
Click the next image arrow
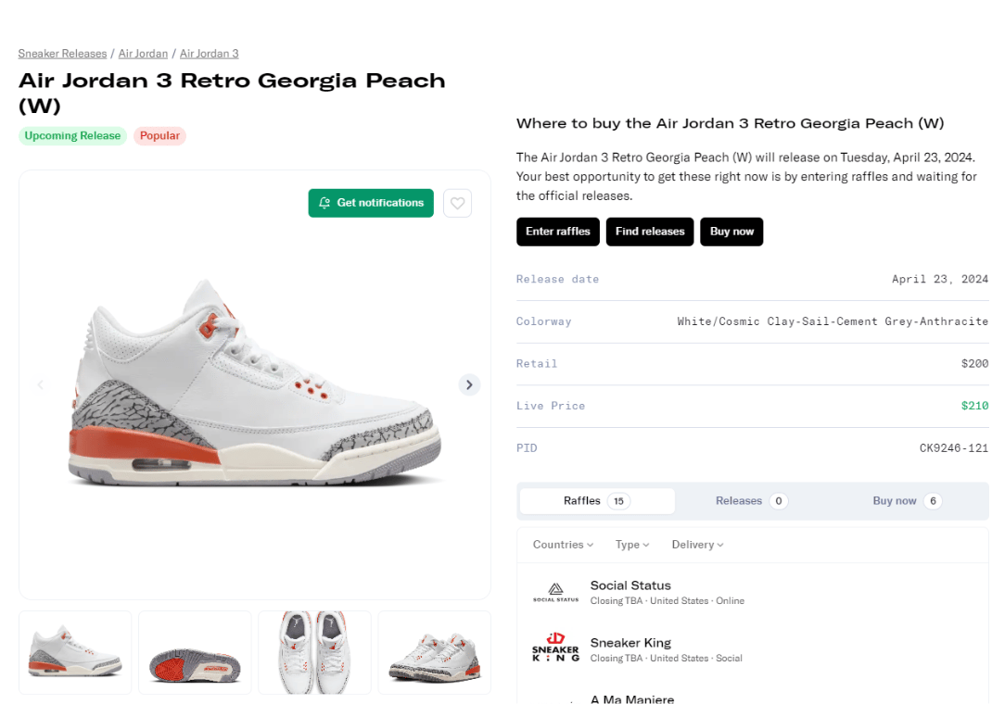(469, 384)
